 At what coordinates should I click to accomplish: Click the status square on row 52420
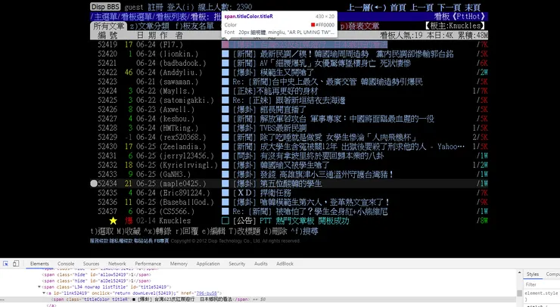tap(226, 54)
